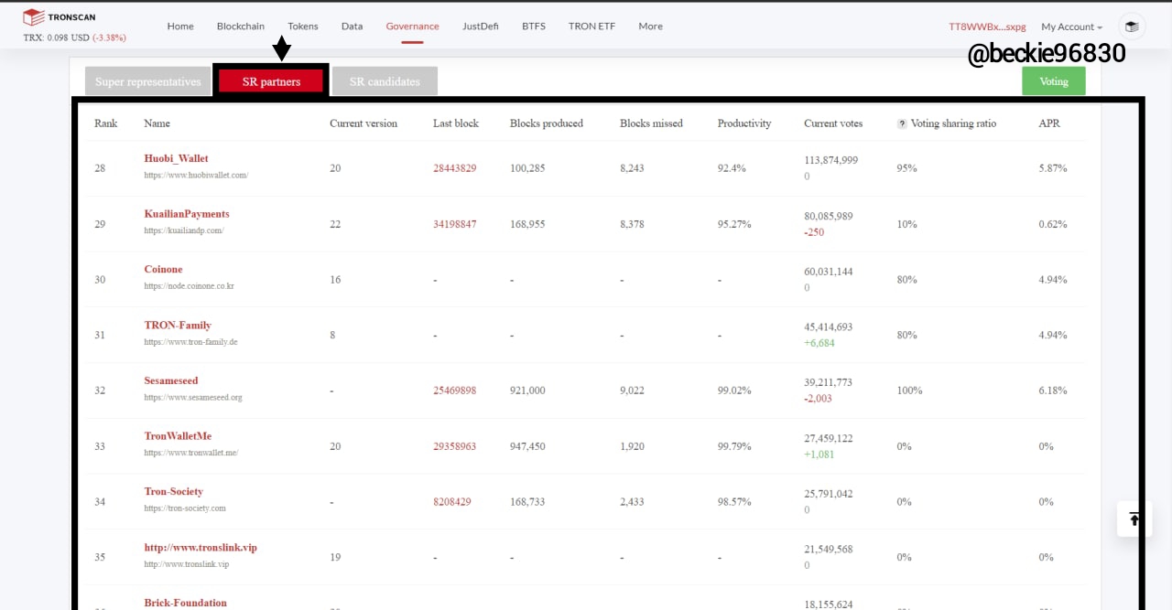
Task: Open the Brick-Foundation representative link
Action: (x=185, y=603)
